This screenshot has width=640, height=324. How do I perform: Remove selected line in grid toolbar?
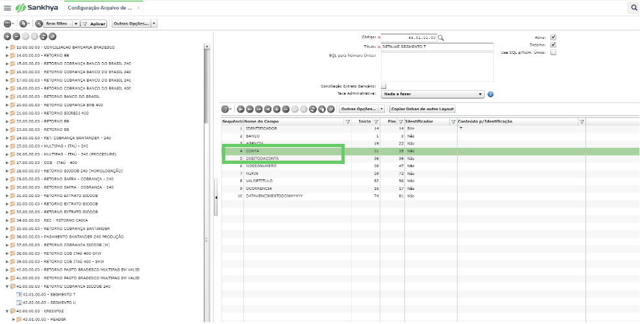[x=286, y=110]
